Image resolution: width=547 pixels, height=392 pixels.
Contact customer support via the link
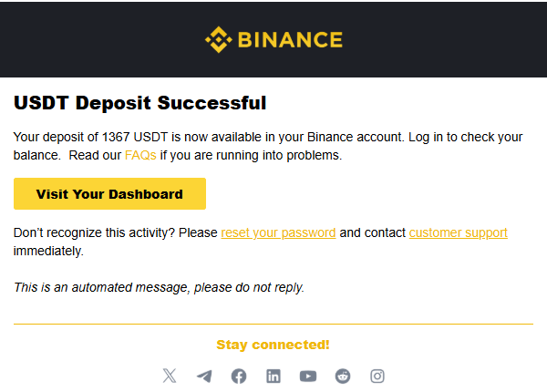pyautogui.click(x=458, y=232)
